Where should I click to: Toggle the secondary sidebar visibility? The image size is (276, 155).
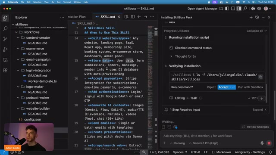(x=238, y=9)
